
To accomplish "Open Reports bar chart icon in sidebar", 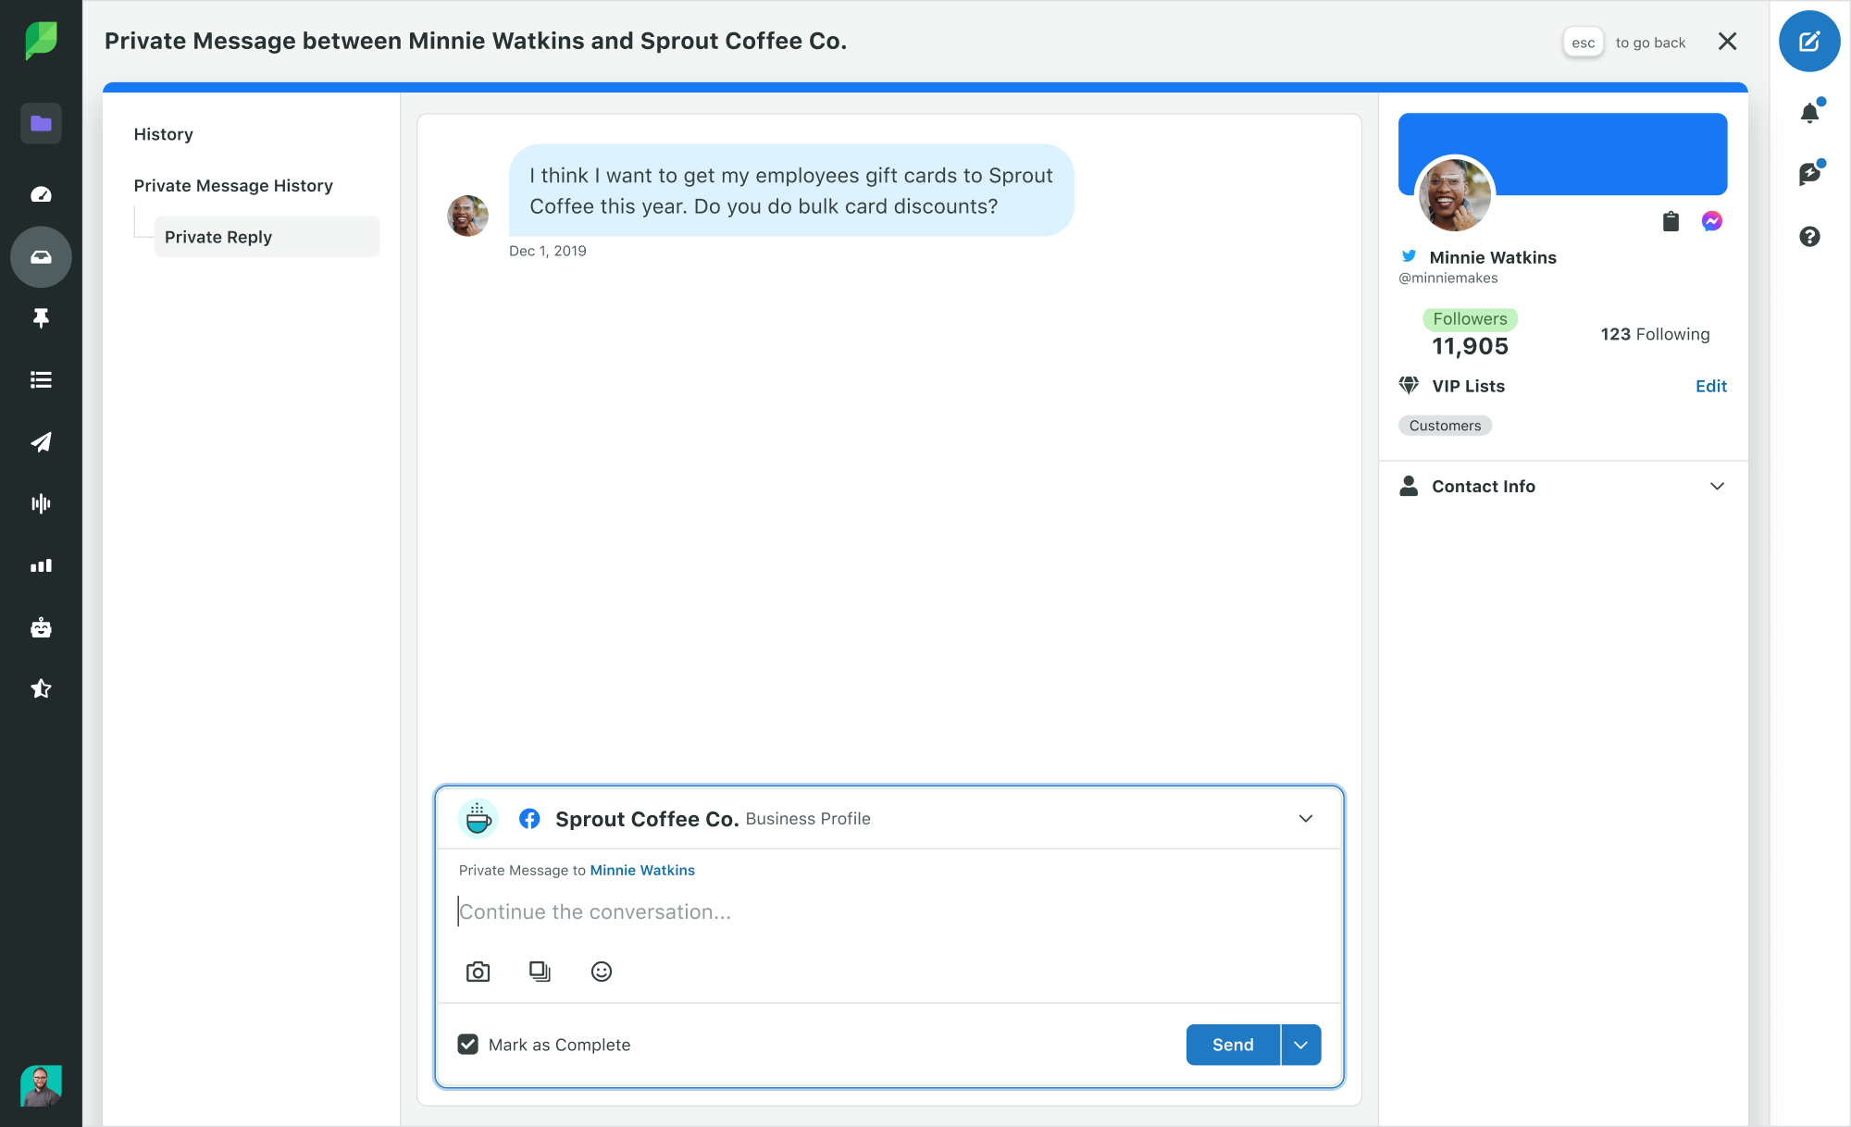I will [41, 565].
